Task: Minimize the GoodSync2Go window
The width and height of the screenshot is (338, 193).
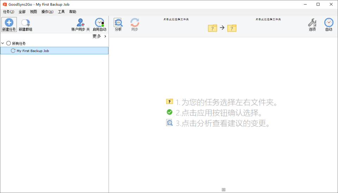Action: click(305, 4)
